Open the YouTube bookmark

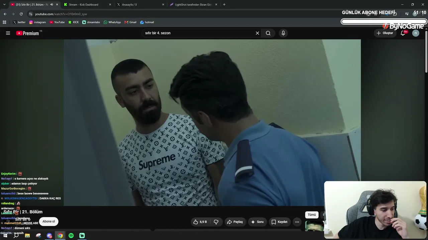[x=57, y=22]
